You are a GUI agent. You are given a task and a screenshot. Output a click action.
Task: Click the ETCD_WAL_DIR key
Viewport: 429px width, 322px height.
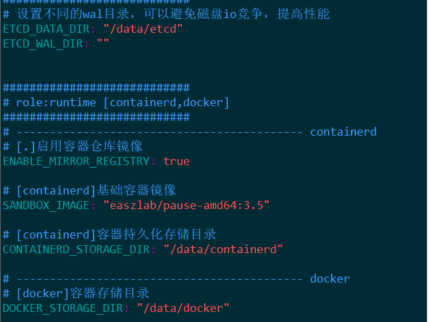point(45,43)
